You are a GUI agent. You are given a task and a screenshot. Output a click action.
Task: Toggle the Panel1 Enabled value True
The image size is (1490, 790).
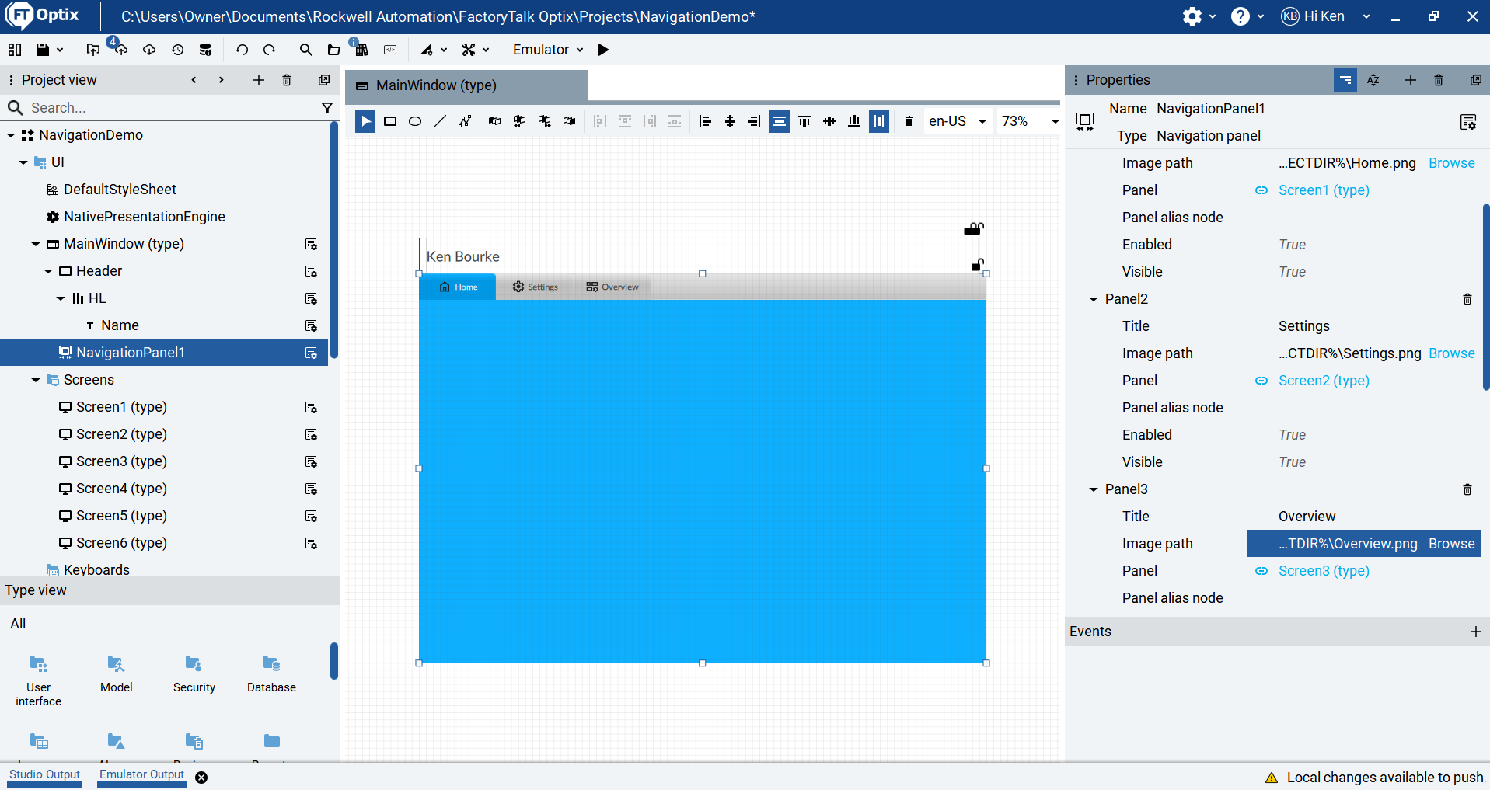pyautogui.click(x=1292, y=245)
